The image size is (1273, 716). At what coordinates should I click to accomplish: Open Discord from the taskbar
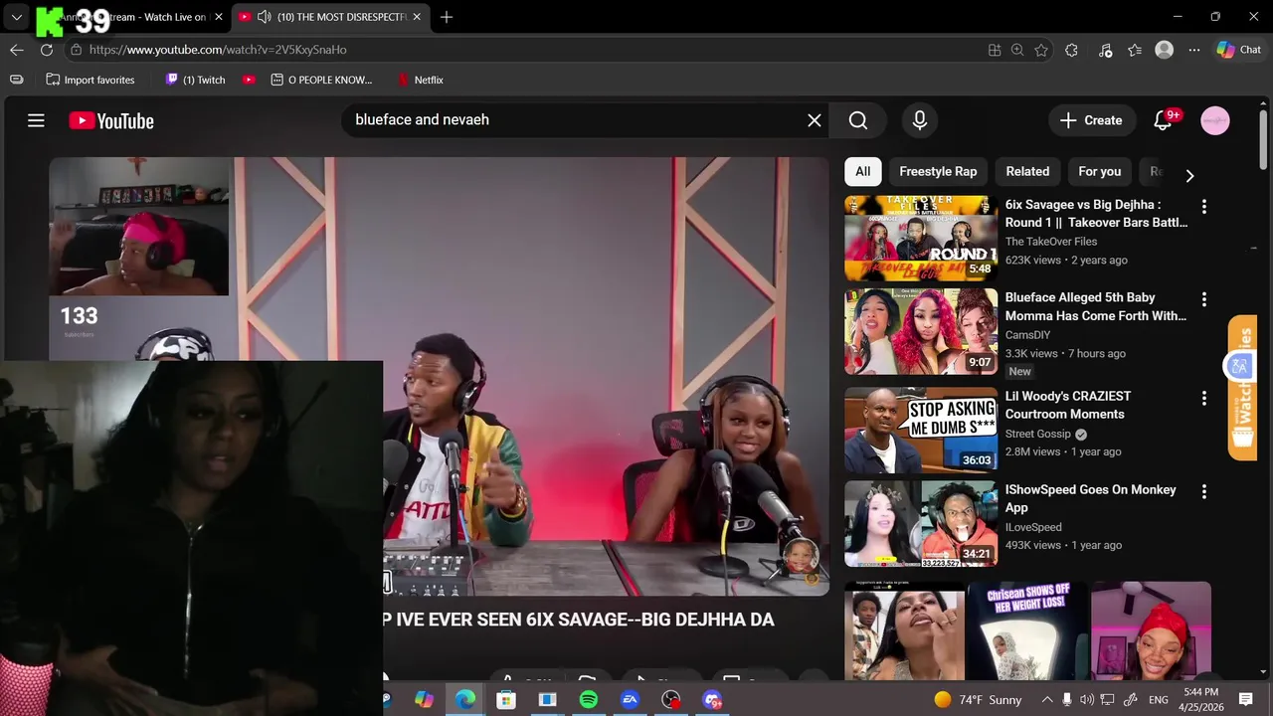(712, 700)
